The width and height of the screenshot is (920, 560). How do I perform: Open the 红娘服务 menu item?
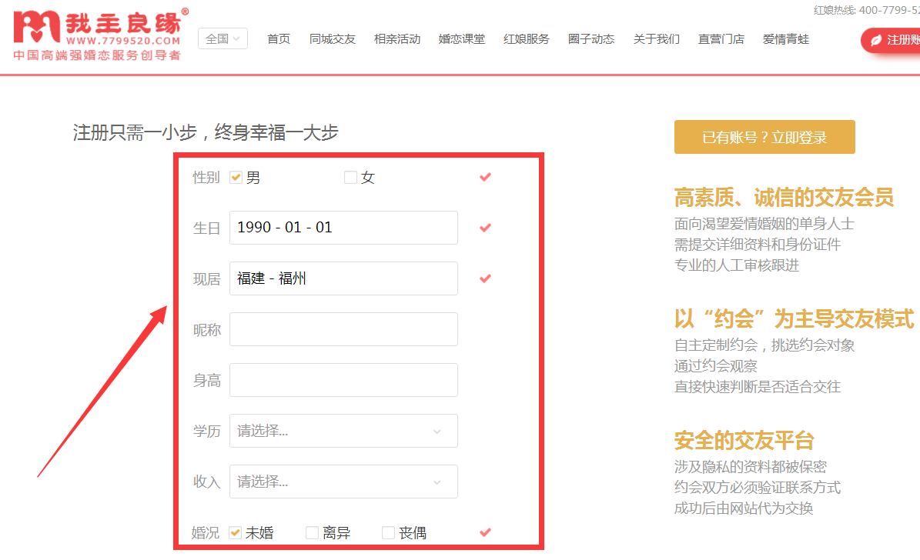click(527, 39)
